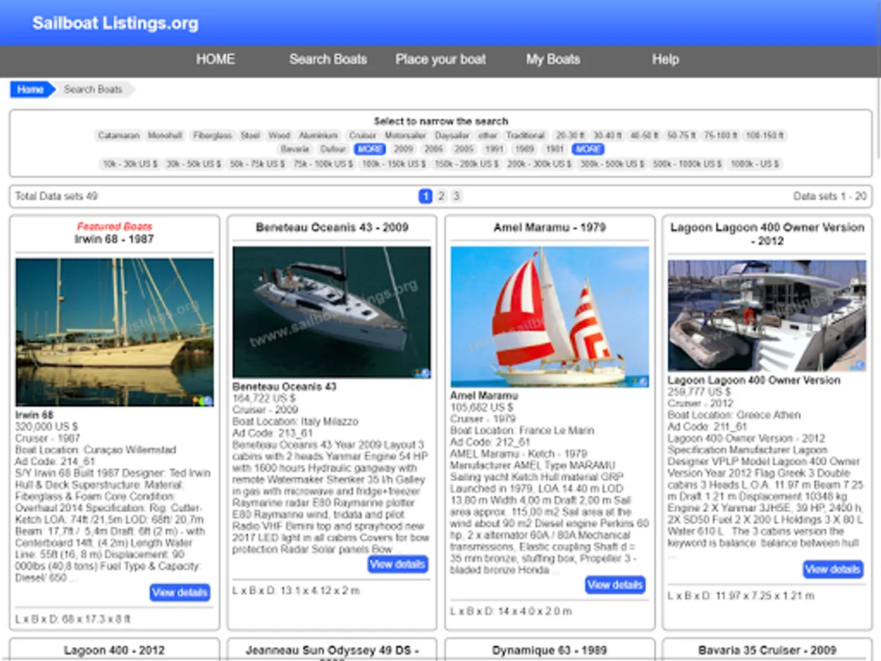Filter by year 2006
This screenshot has width=881, height=661.
click(x=434, y=149)
